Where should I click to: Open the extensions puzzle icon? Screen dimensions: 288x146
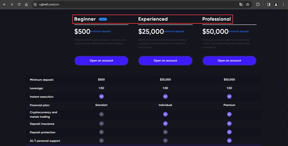coord(258,4)
